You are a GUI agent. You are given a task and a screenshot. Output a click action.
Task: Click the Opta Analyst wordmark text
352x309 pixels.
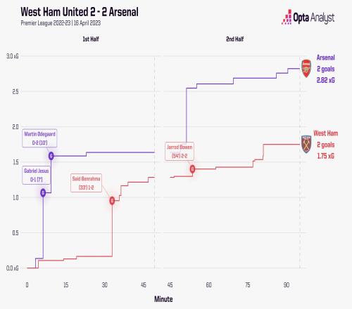314,18
